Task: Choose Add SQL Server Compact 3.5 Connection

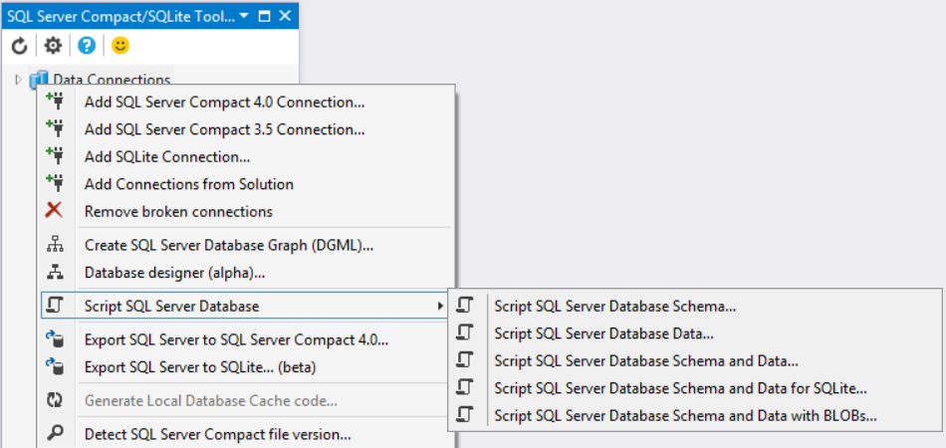Action: pyautogui.click(x=224, y=129)
